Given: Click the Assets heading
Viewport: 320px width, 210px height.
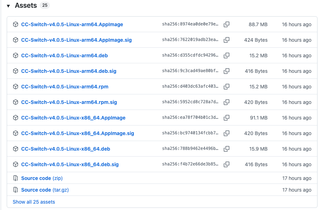Looking at the screenshot, I should pyautogui.click(x=26, y=6).
